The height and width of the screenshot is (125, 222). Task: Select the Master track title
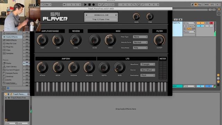[177, 86]
